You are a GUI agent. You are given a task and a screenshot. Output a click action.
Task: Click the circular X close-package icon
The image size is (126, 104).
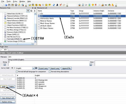[16, 5]
